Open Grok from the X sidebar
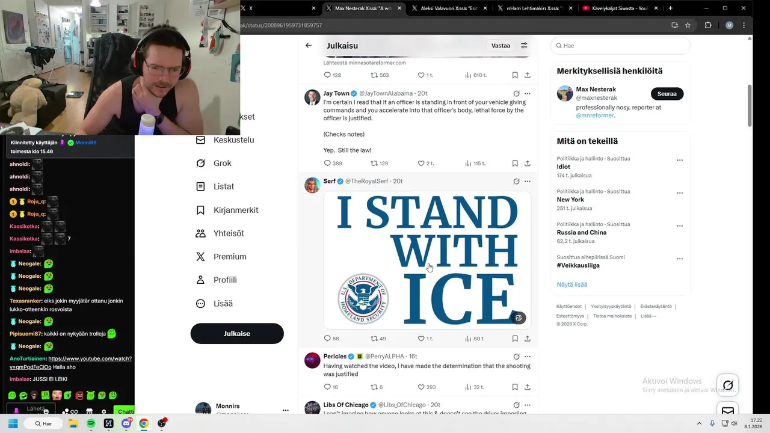This screenshot has width=770, height=433. (x=214, y=163)
